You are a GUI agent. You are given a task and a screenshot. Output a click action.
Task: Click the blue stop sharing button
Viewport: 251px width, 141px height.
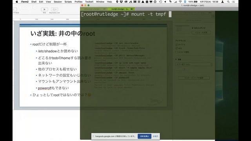pyautogui.click(x=144, y=136)
